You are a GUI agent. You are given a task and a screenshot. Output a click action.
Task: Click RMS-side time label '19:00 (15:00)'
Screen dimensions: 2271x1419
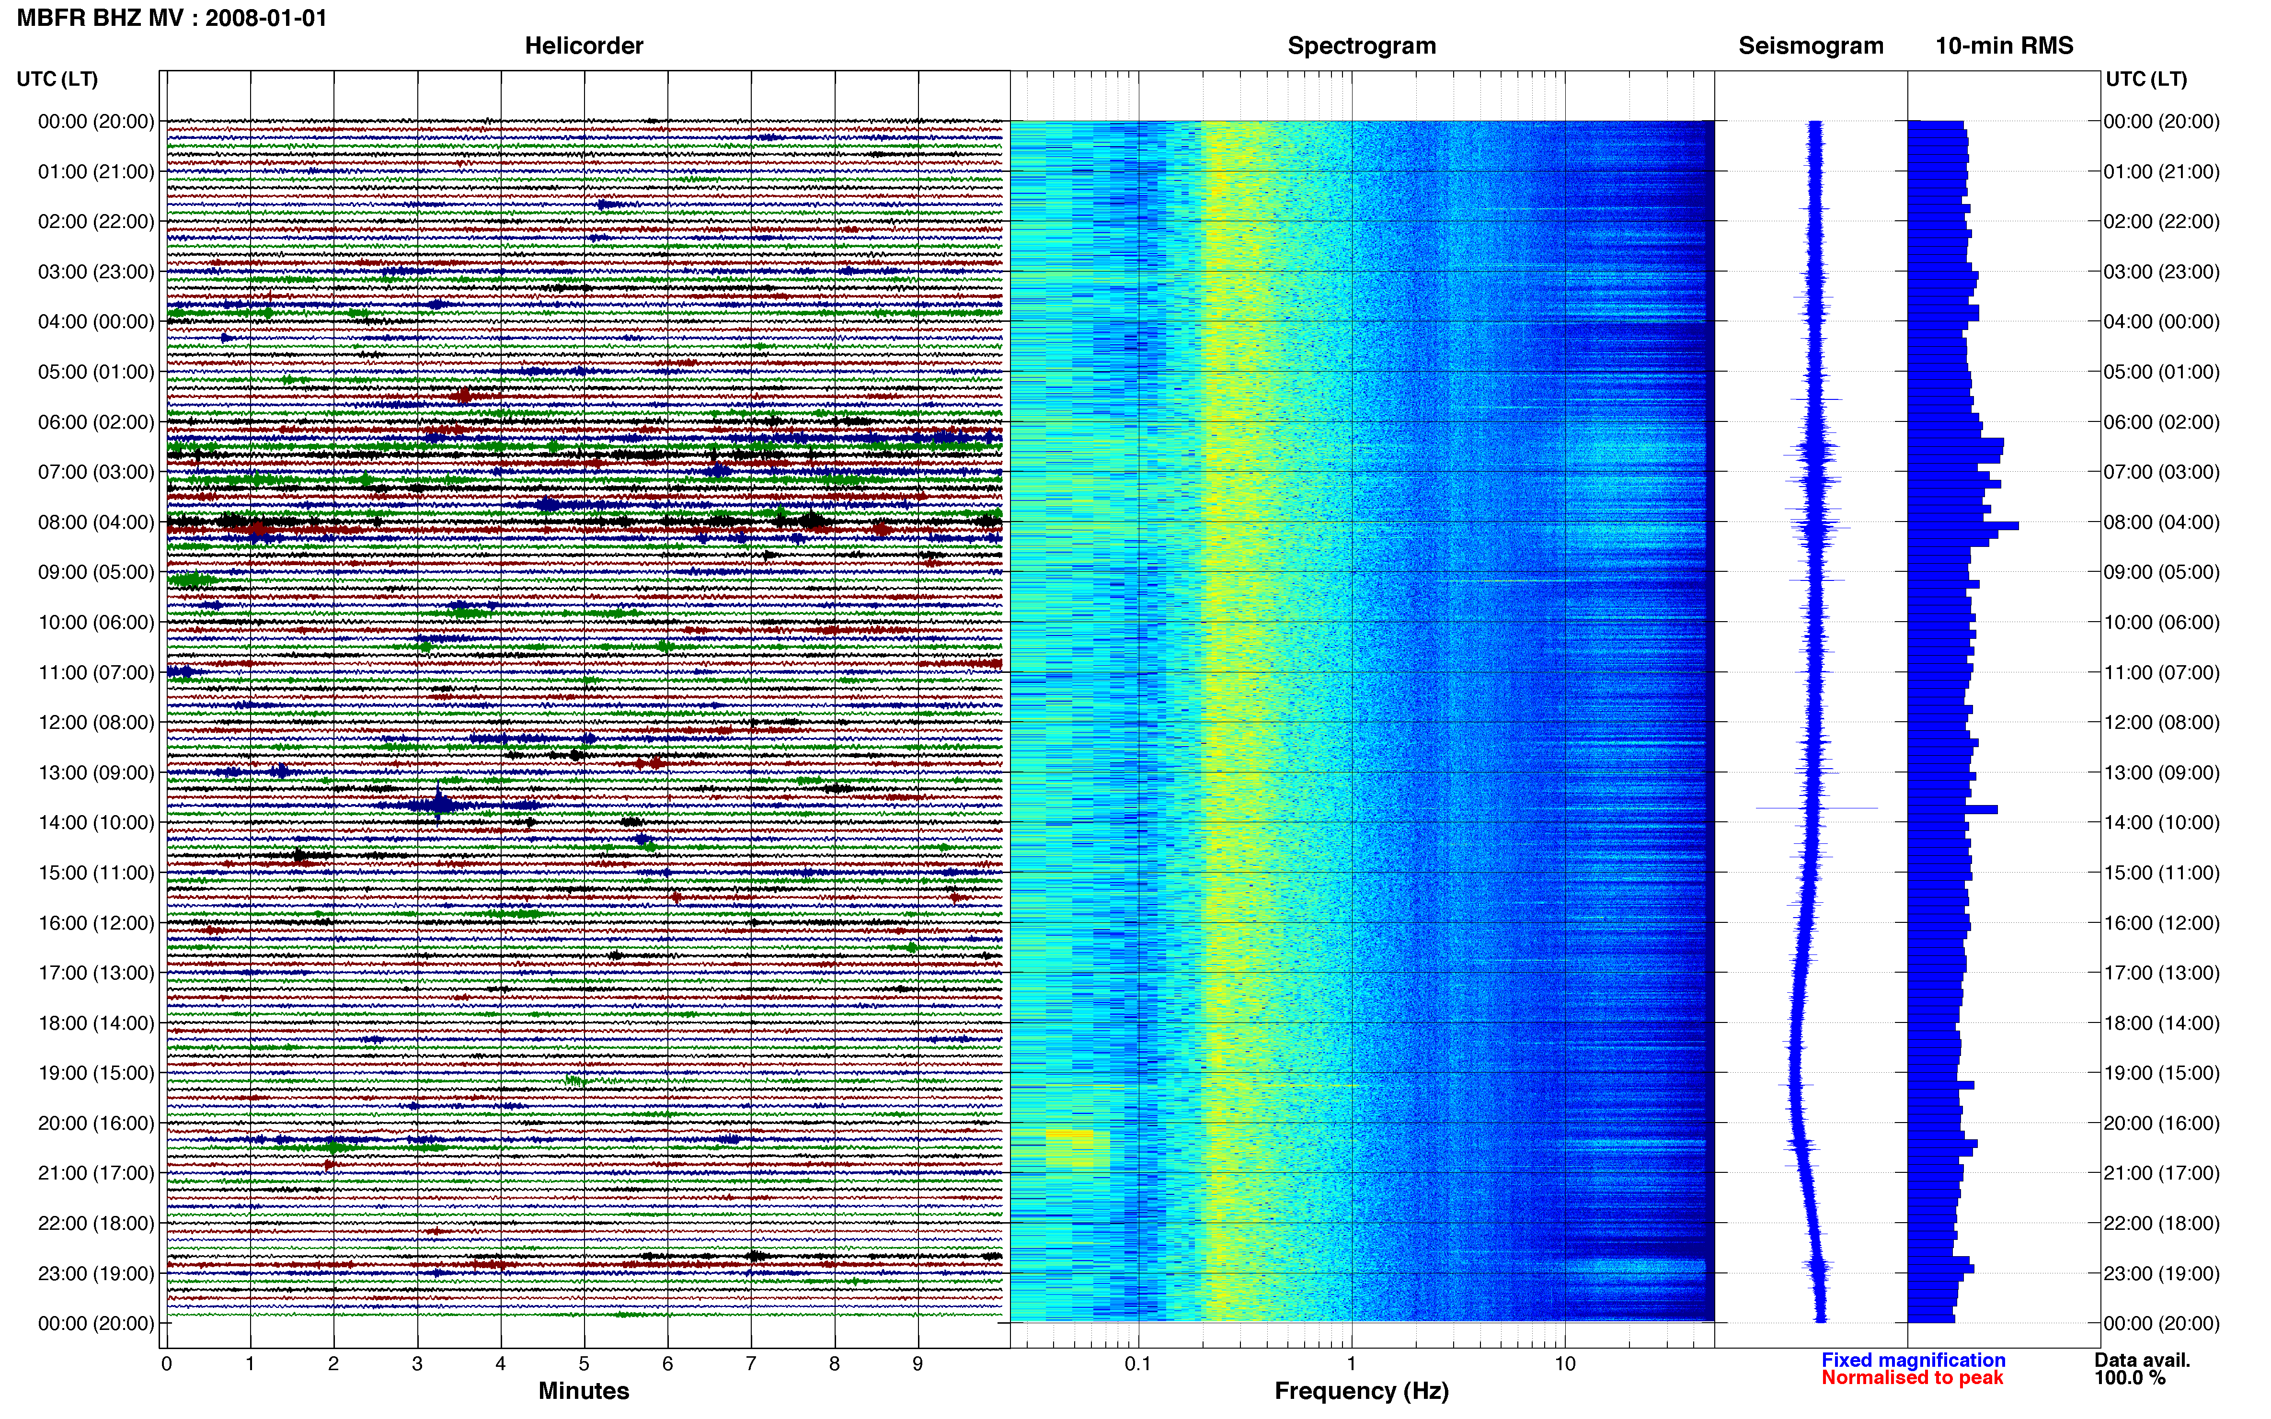(x=2162, y=1073)
